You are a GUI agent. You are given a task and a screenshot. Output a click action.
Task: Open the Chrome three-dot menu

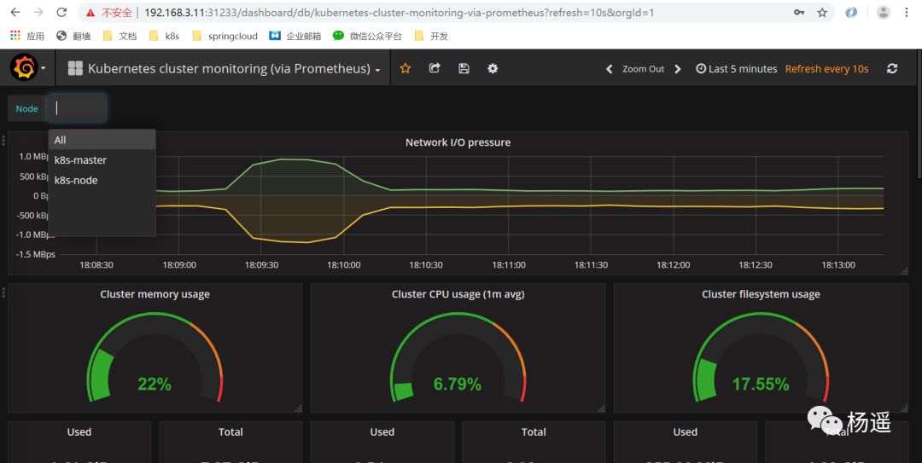pyautogui.click(x=907, y=12)
